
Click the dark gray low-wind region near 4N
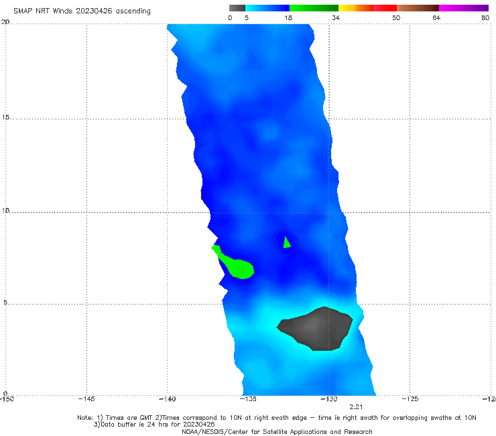(x=316, y=329)
